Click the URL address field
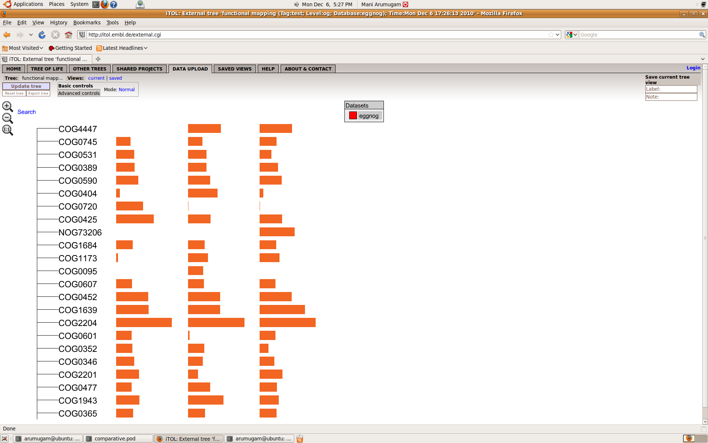Image resolution: width=708 pixels, height=443 pixels. pos(317,35)
